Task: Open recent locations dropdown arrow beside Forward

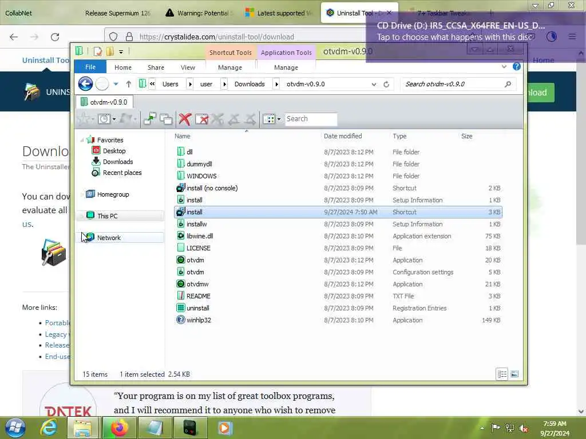Action: point(116,84)
